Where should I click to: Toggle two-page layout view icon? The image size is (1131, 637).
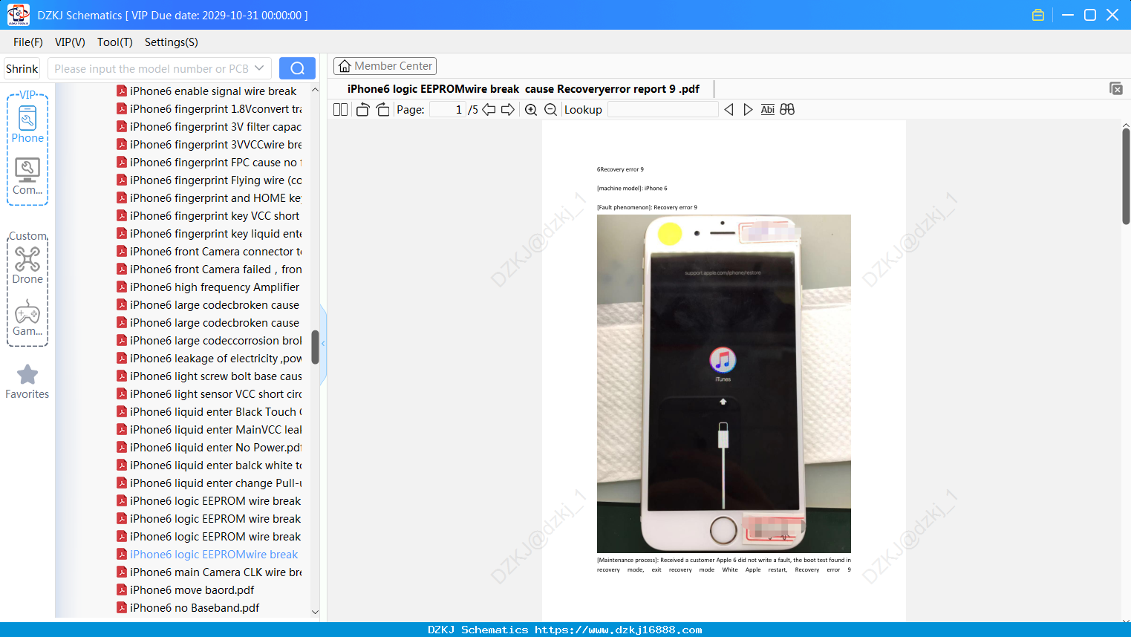(x=340, y=110)
